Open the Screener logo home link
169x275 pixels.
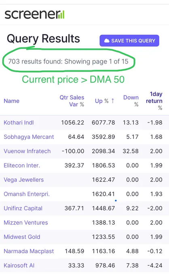34,15
